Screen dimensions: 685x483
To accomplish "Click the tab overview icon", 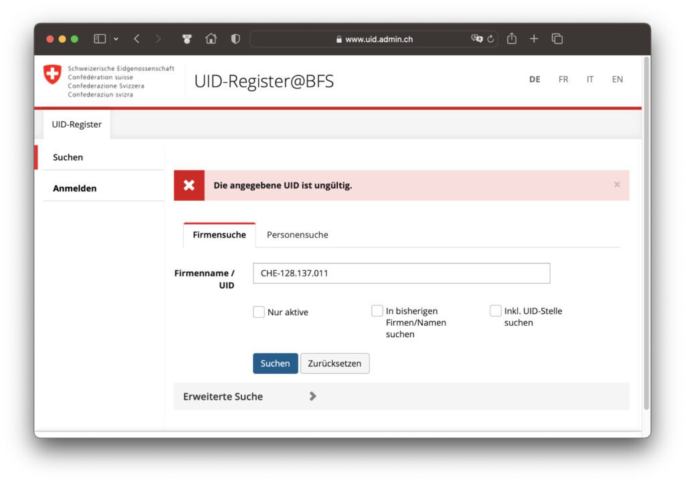I will 557,39.
